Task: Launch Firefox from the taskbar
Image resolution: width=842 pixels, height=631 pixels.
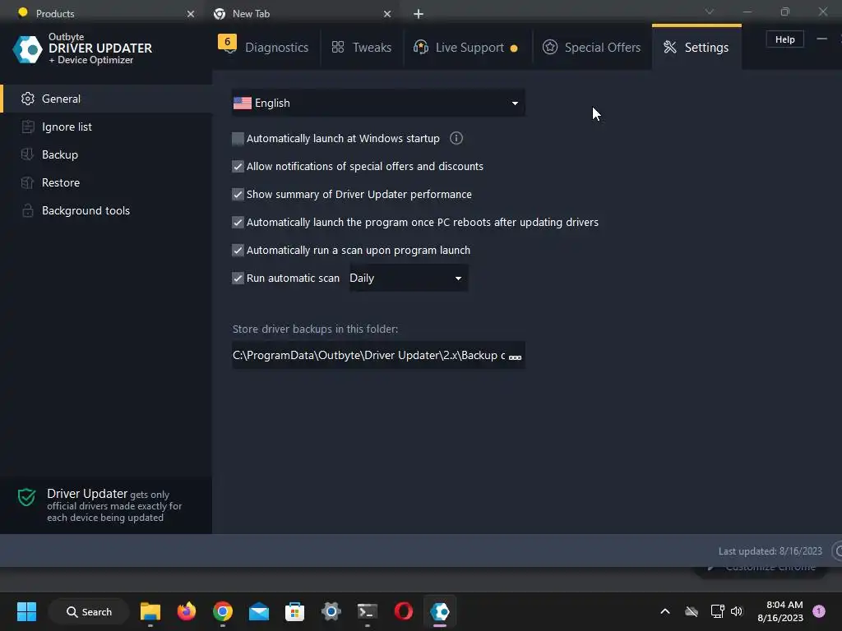Action: coord(187,611)
